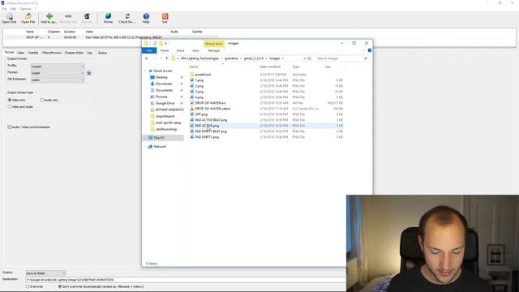Switch to the Filters/Preview tab
This screenshot has height=292, width=519.
[52, 53]
